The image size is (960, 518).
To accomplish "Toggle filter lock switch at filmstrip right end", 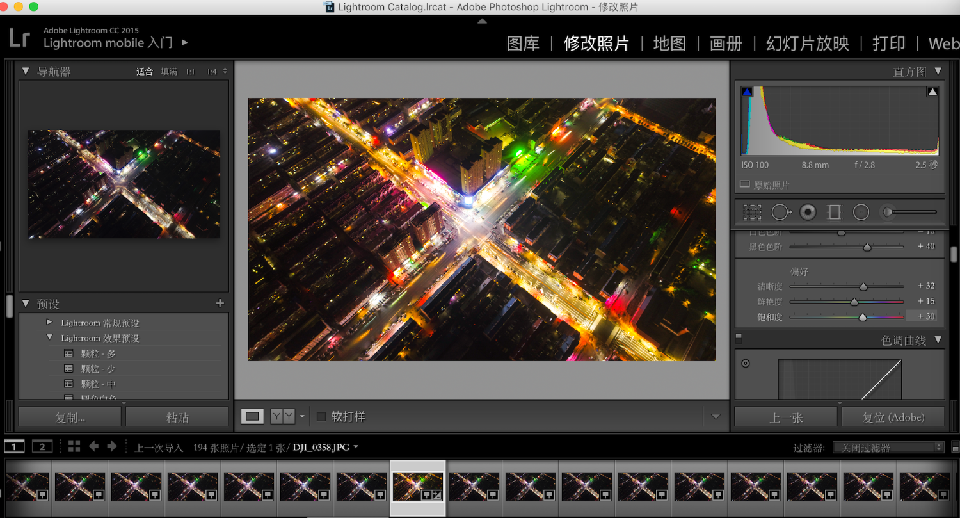I will 956,446.
